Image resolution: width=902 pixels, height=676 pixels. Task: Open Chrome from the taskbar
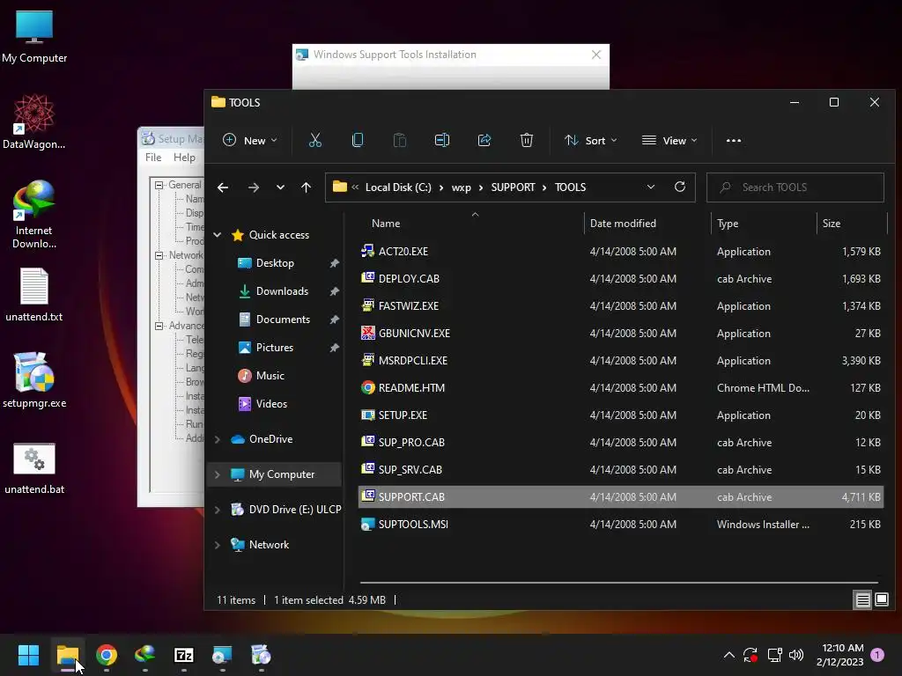coord(107,655)
